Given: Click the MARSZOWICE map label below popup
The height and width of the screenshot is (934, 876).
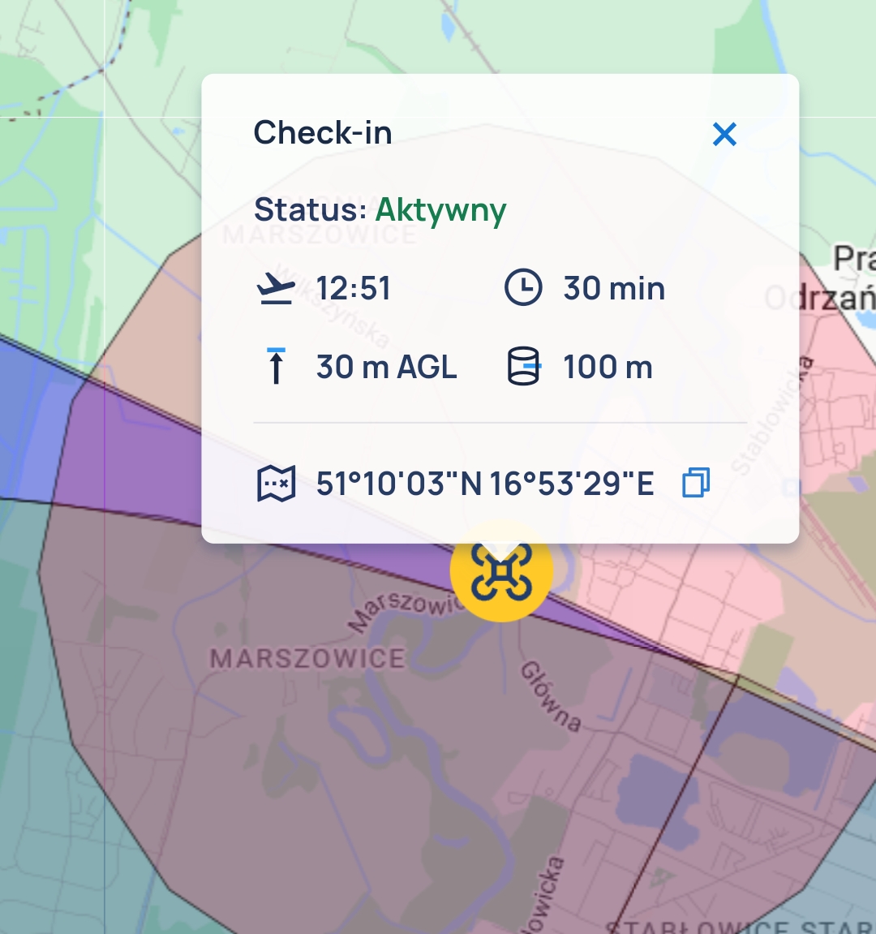Looking at the screenshot, I should click(x=307, y=658).
